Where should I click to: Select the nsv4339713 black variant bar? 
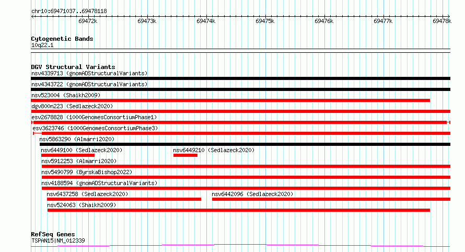pyautogui.click(x=240, y=78)
